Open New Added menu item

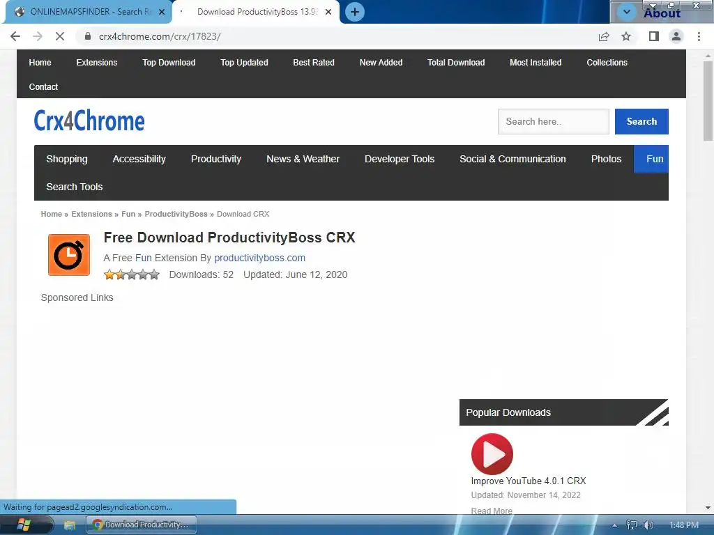381,62
